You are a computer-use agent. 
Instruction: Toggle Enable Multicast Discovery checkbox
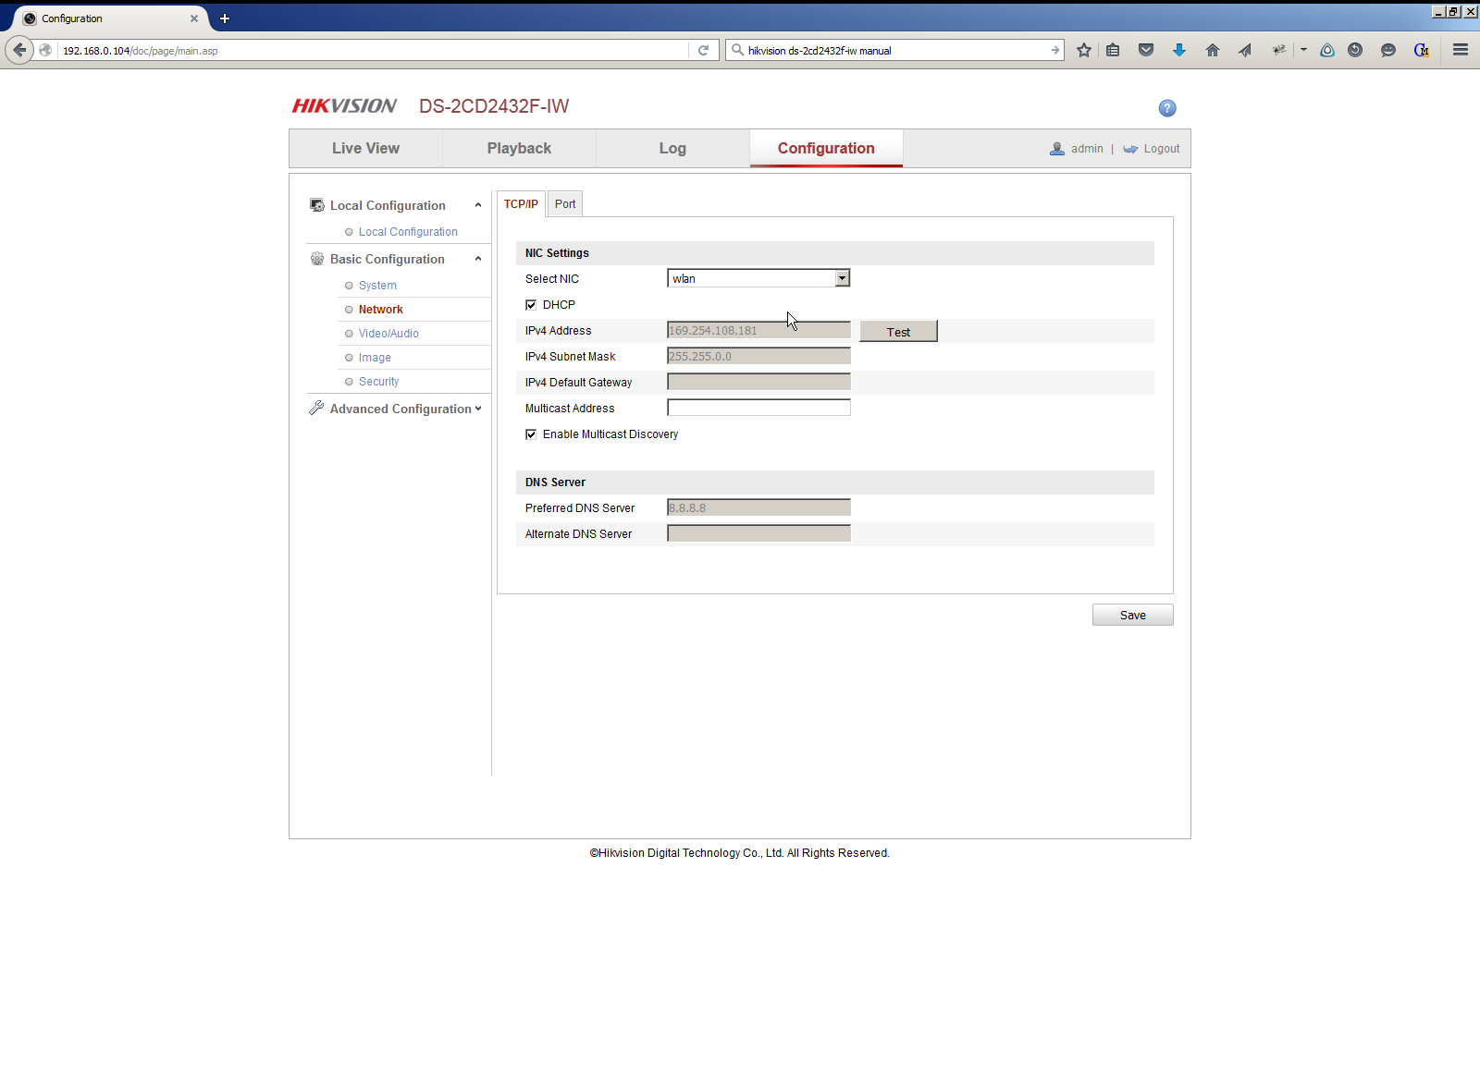531,434
